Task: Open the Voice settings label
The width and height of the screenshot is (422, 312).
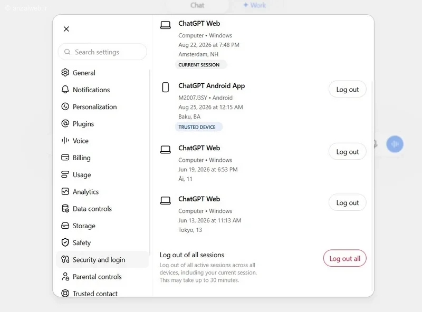Action: 81,141
